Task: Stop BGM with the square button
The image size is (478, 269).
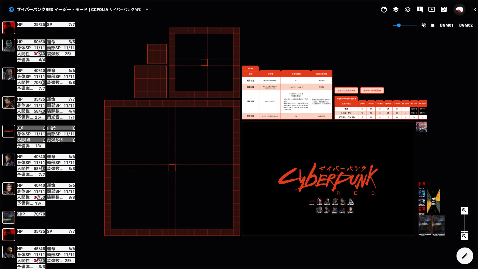Action: (433, 25)
